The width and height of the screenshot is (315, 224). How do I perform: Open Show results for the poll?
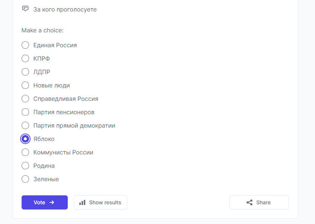[101, 202]
